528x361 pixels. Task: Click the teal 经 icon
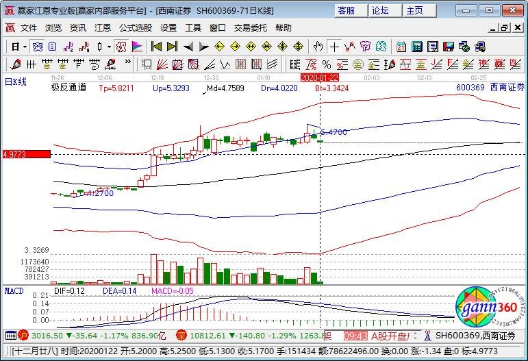[381, 47]
